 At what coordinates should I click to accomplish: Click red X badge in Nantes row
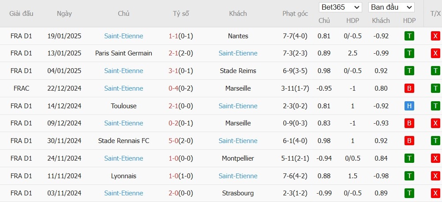(x=435, y=36)
